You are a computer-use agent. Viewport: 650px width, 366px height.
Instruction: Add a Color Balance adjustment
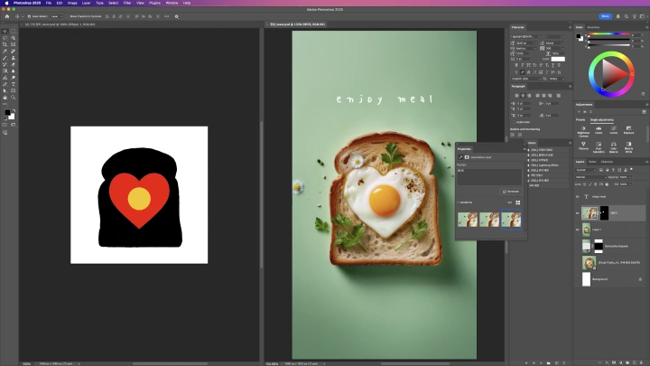(614, 147)
